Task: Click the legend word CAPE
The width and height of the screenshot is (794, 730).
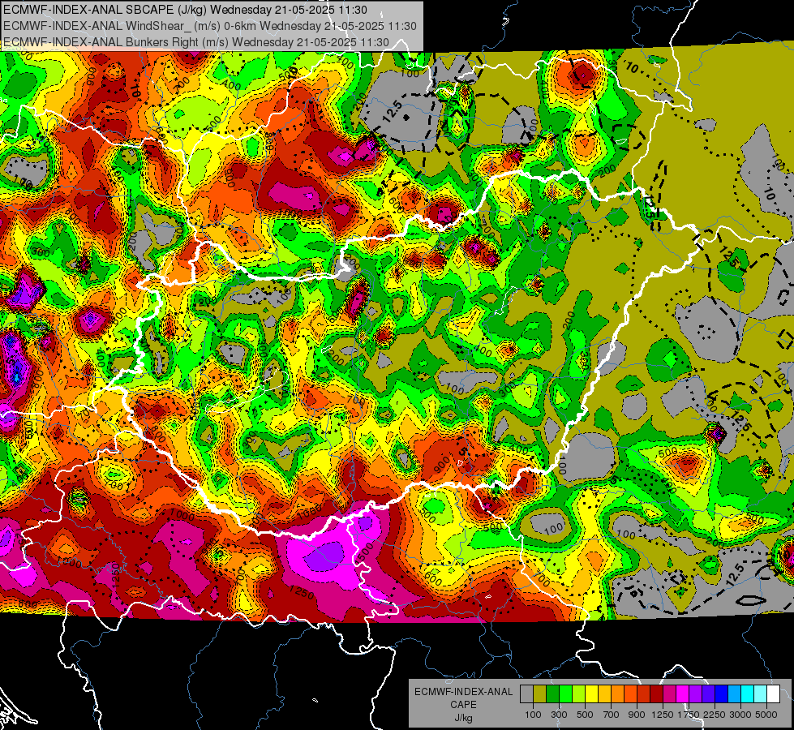Action: click(463, 704)
